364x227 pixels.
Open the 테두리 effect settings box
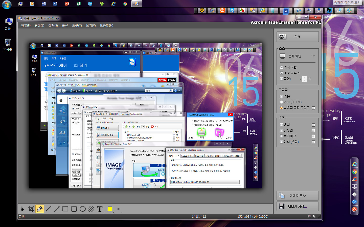[x=313, y=131]
